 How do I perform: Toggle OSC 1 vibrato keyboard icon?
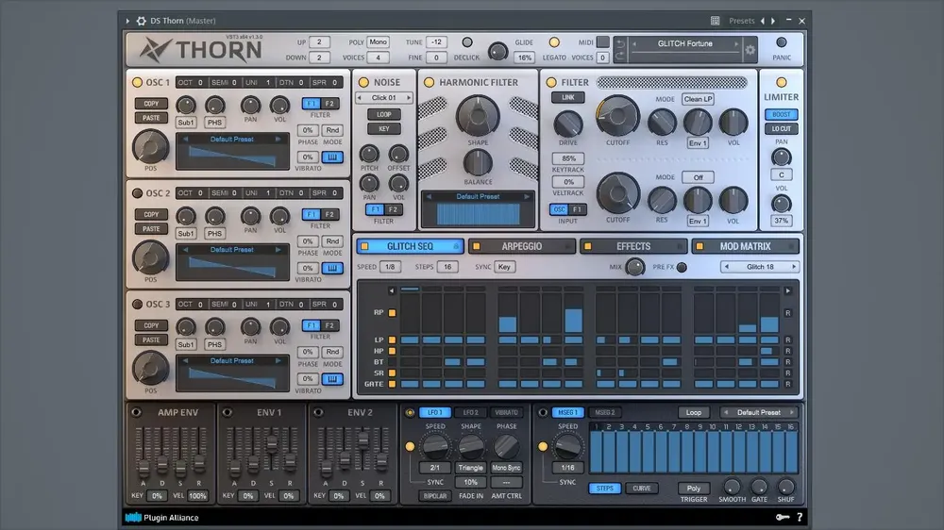point(331,157)
